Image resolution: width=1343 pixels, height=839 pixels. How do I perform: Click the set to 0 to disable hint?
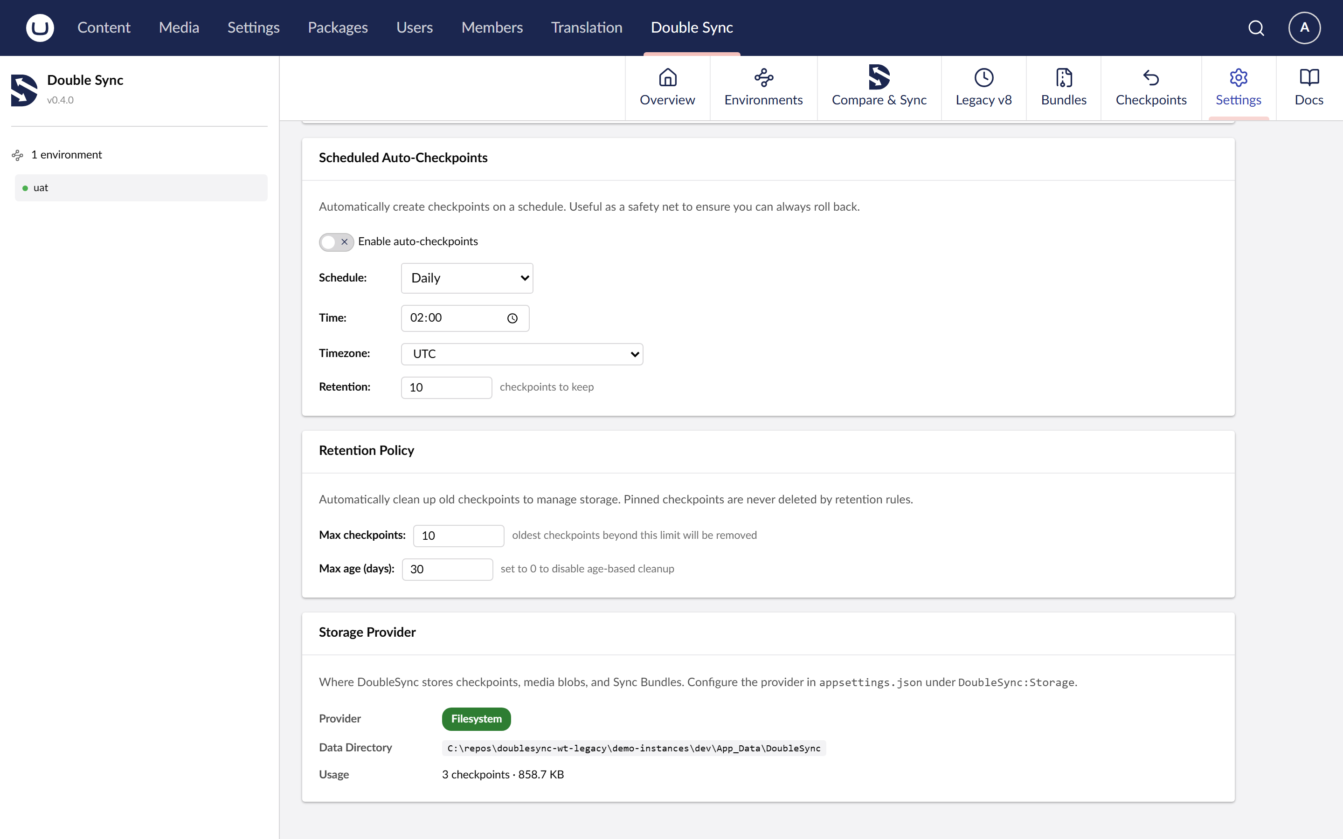point(587,569)
